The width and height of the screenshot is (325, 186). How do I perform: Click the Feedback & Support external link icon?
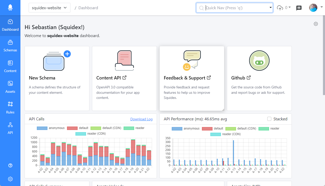[209, 78]
